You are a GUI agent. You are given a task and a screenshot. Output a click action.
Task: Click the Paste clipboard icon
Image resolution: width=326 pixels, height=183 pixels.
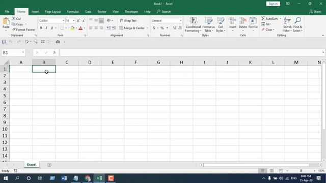6,21
